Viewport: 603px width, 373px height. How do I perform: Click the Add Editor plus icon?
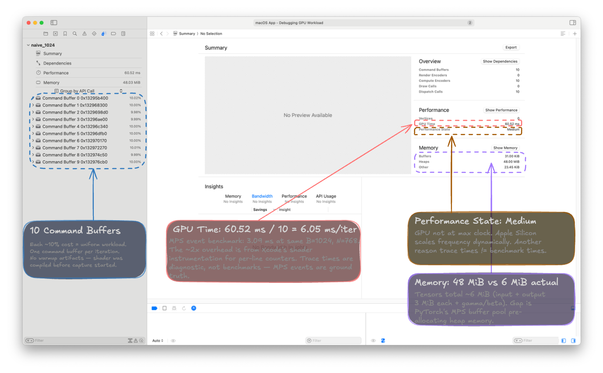point(575,34)
